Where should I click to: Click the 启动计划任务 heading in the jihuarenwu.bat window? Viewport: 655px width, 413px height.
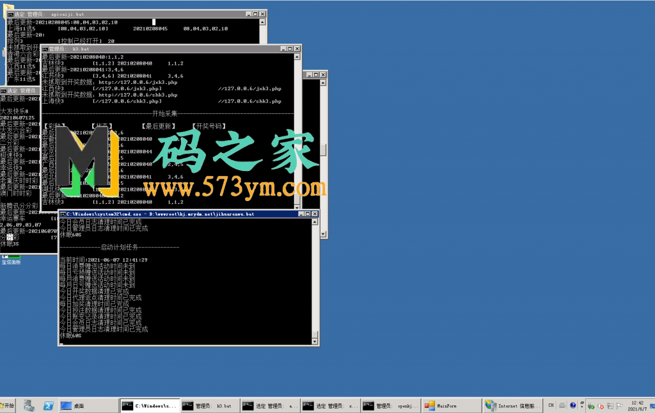(x=120, y=247)
